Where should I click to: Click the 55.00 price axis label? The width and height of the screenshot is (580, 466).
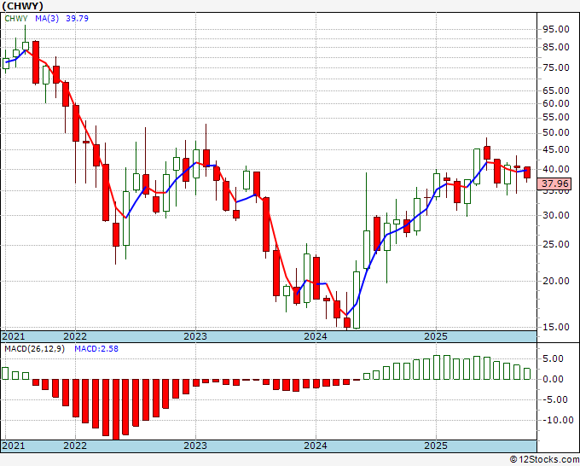[x=555, y=117]
